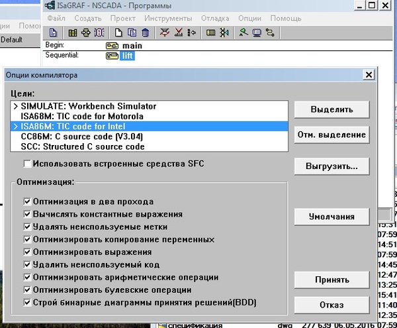The image size is (397, 328).
Task: Click the 'Отказ' cancel button
Action: point(331,305)
